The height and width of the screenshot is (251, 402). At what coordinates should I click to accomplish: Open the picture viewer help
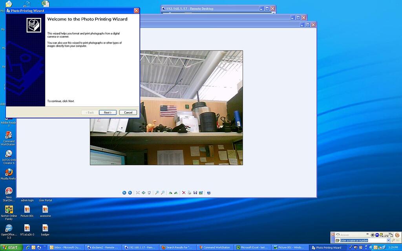click(x=208, y=193)
